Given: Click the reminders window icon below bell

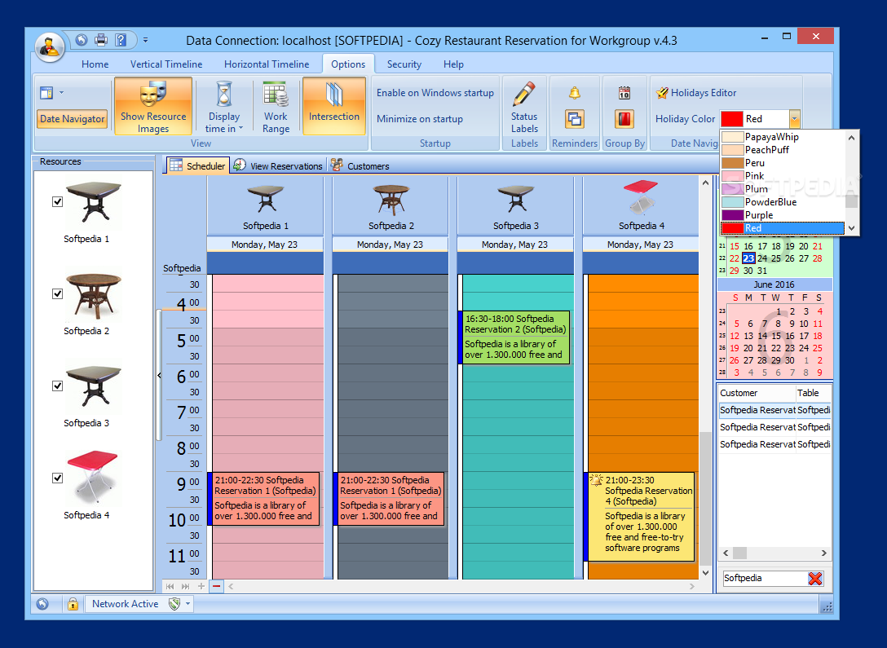Looking at the screenshot, I should click(x=574, y=119).
